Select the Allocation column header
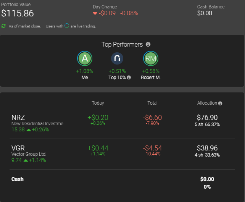The image size is (245, 202). coord(207,103)
